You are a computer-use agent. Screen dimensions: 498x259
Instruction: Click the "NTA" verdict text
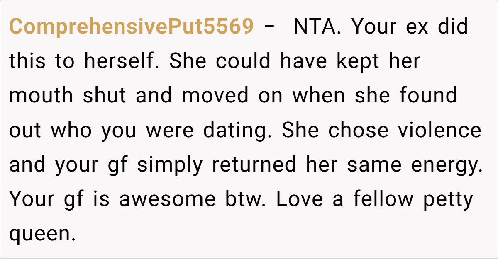pos(316,27)
